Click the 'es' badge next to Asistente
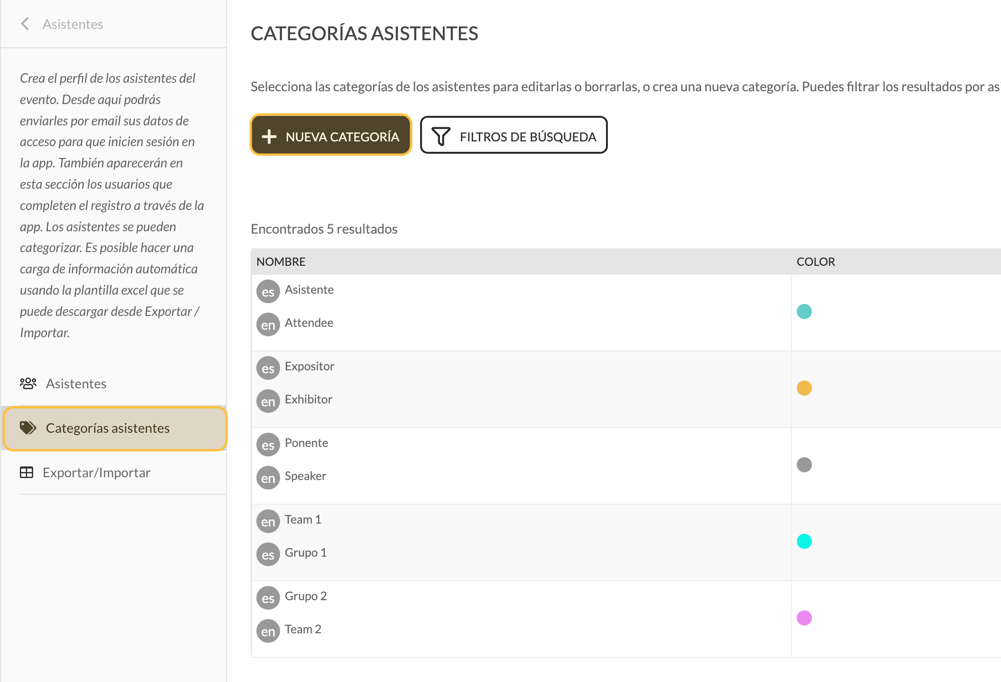 (268, 292)
